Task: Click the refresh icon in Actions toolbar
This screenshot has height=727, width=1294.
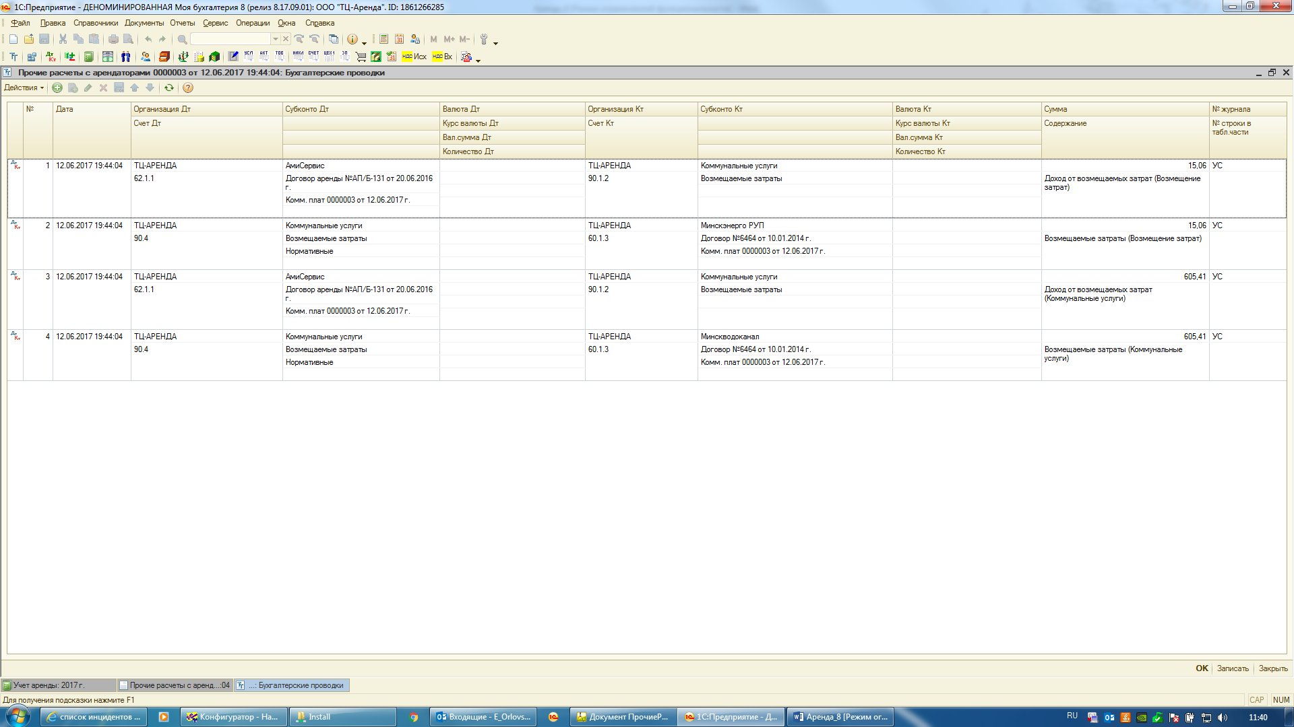Action: [x=169, y=88]
